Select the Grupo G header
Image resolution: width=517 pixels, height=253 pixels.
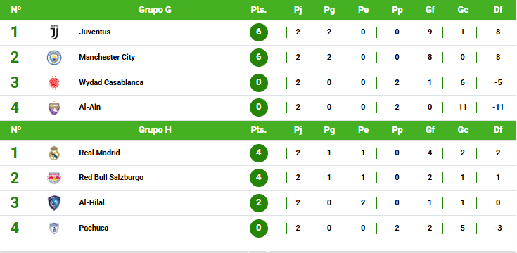(x=155, y=10)
